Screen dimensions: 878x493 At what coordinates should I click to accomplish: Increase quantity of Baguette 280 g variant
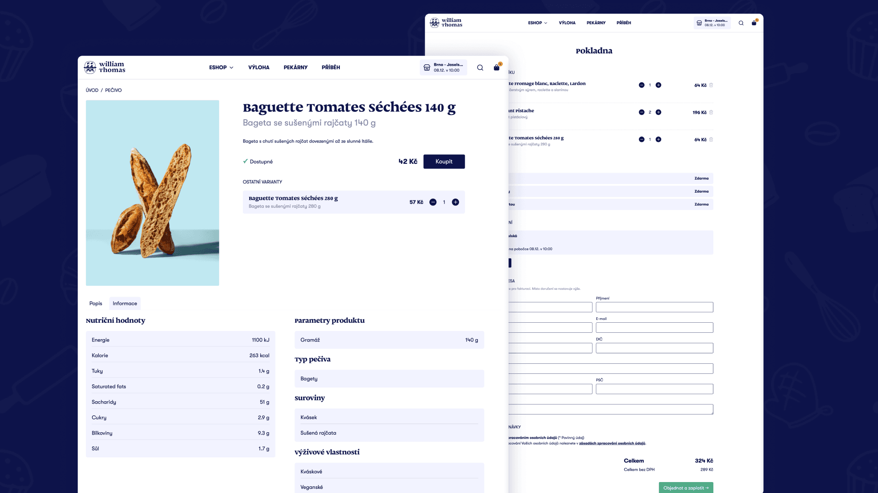(455, 202)
